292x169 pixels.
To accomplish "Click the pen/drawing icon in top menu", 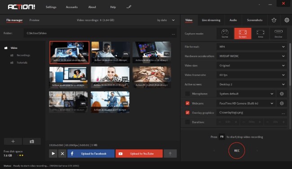I will pos(128,7).
